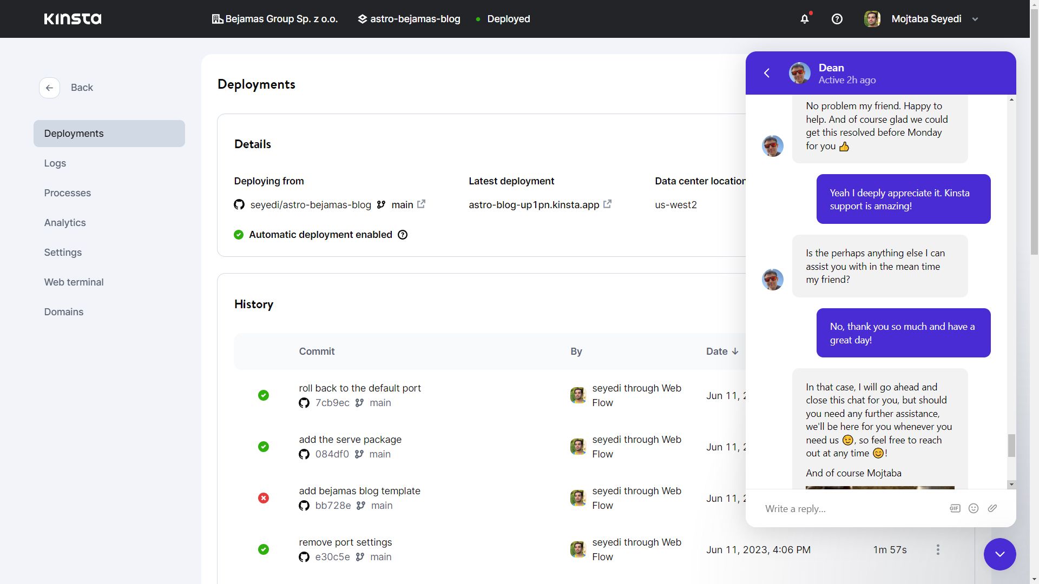Open actions menu for e30c5e deployment
Image resolution: width=1039 pixels, height=584 pixels.
[938, 550]
